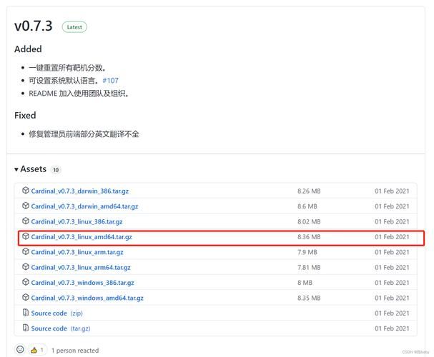Click the 8.26 MB size text
This screenshot has height=357, width=434.
pos(309,191)
